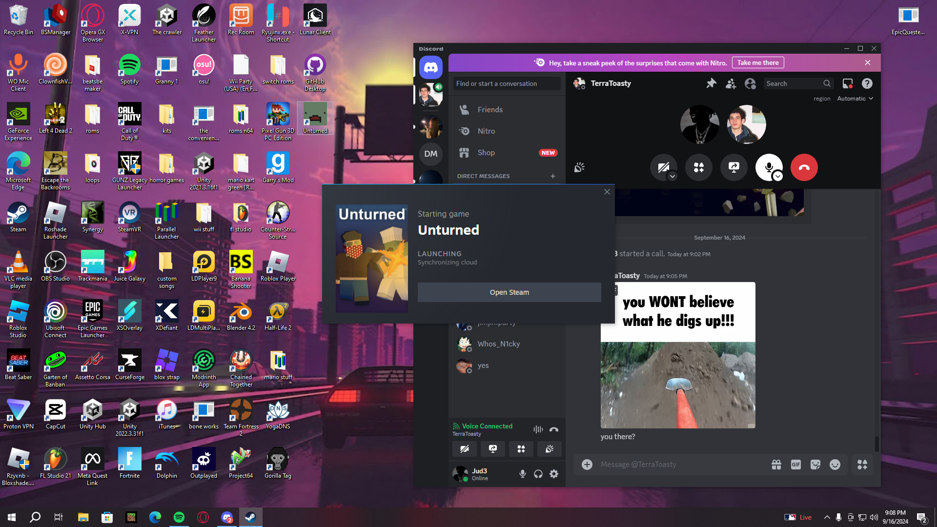Click the taskbar volume icon

(874, 517)
